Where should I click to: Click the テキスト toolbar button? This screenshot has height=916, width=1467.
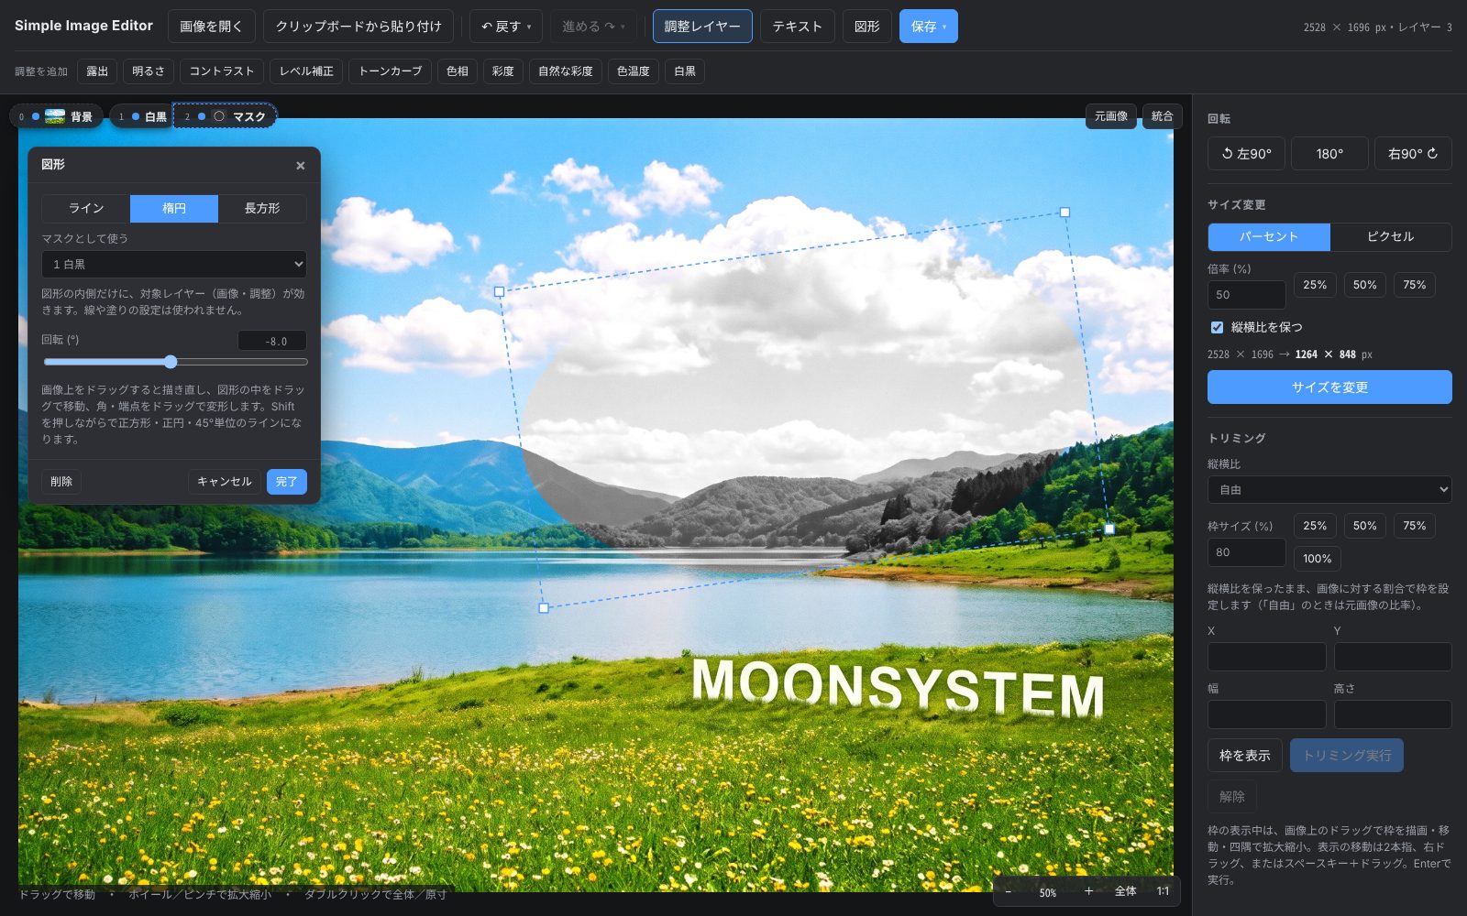tap(797, 27)
